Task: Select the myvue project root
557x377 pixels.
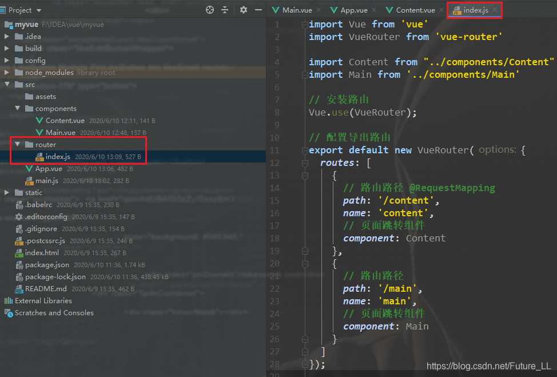Action: 26,25
